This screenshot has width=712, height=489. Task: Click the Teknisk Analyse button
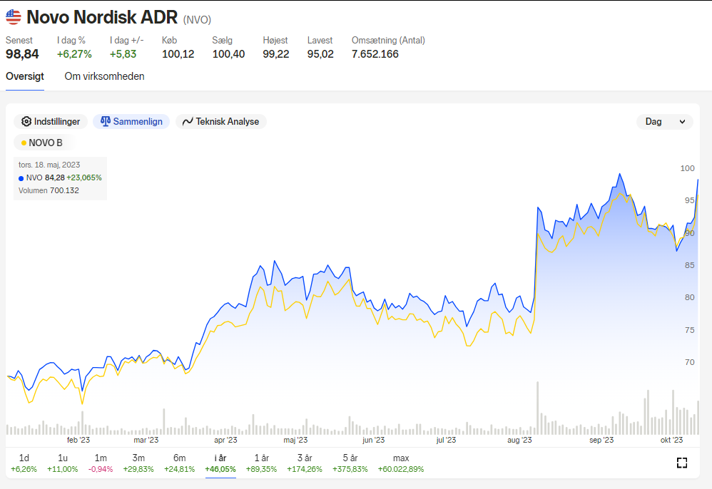tap(220, 122)
